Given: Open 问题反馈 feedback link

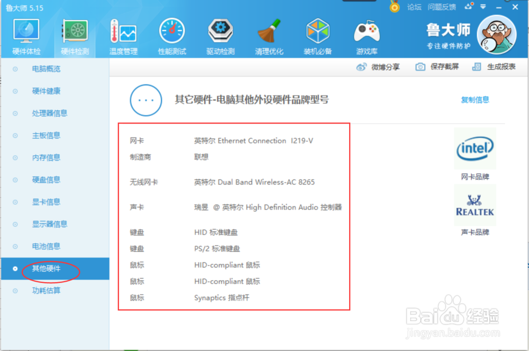Looking at the screenshot, I should (x=442, y=7).
